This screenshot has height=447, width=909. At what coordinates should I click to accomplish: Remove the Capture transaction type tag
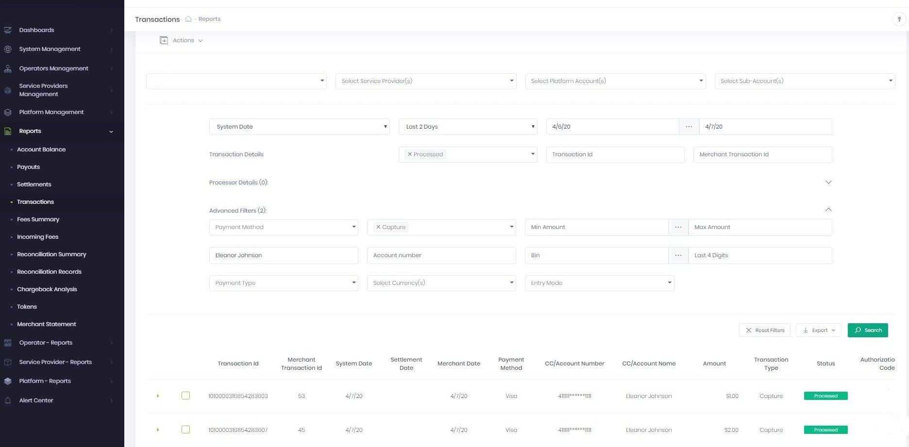click(x=378, y=227)
